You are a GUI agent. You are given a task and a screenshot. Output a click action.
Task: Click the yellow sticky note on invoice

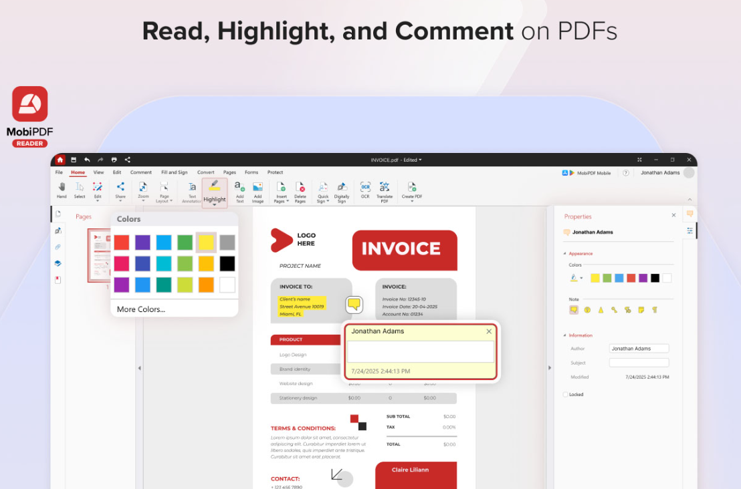click(354, 305)
